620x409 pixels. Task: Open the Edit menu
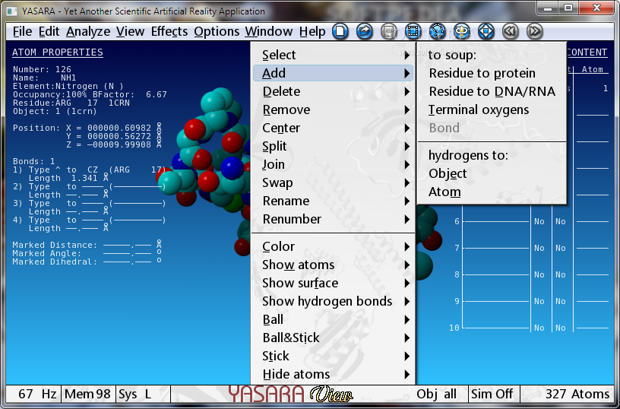pyautogui.click(x=49, y=31)
